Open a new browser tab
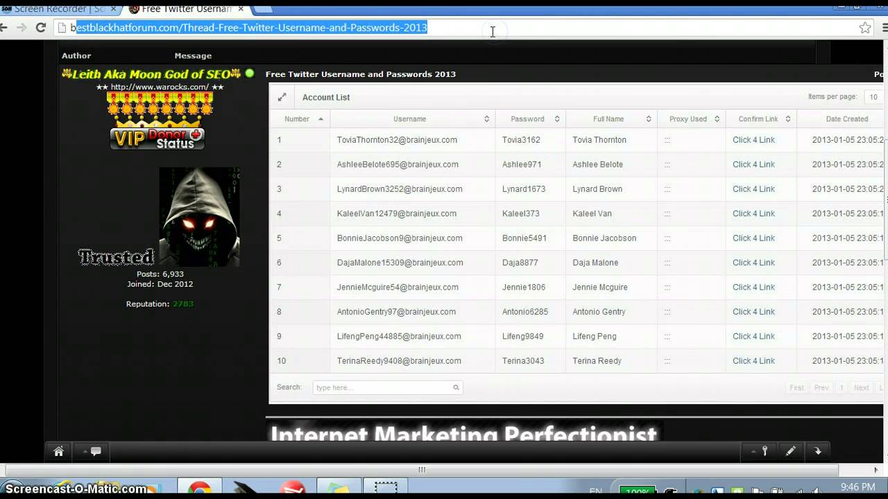 (264, 9)
